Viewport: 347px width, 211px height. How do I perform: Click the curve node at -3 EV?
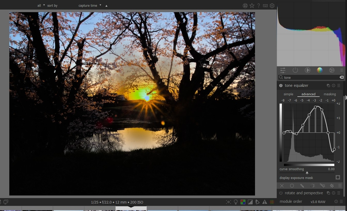(315, 107)
